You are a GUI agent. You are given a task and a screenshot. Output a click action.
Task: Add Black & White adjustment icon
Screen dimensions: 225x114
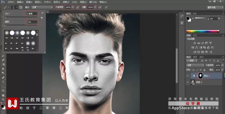pos(201,47)
